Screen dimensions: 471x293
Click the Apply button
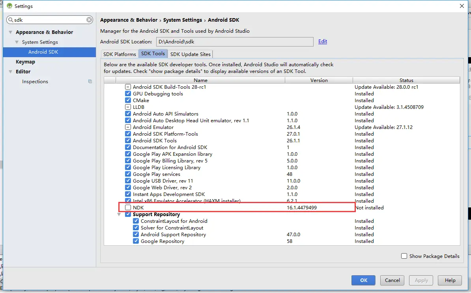pos(421,280)
